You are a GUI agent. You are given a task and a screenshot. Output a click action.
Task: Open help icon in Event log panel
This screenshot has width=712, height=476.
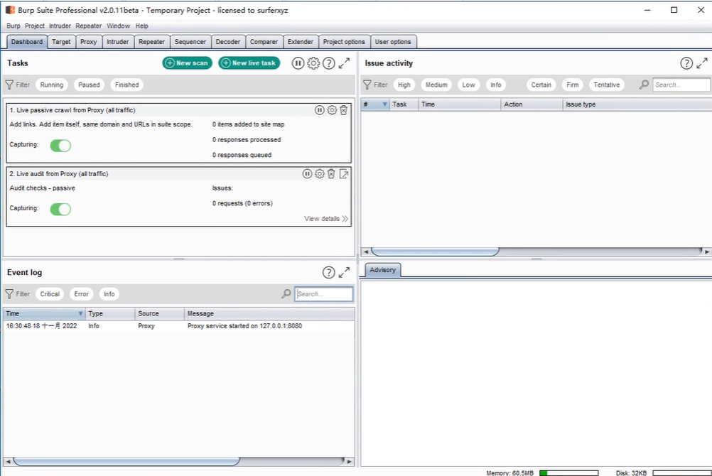[x=329, y=272]
